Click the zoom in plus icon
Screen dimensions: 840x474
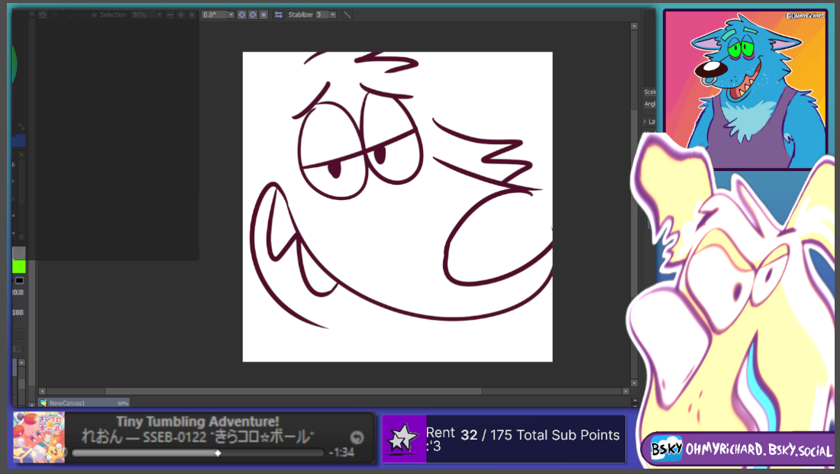tap(181, 15)
